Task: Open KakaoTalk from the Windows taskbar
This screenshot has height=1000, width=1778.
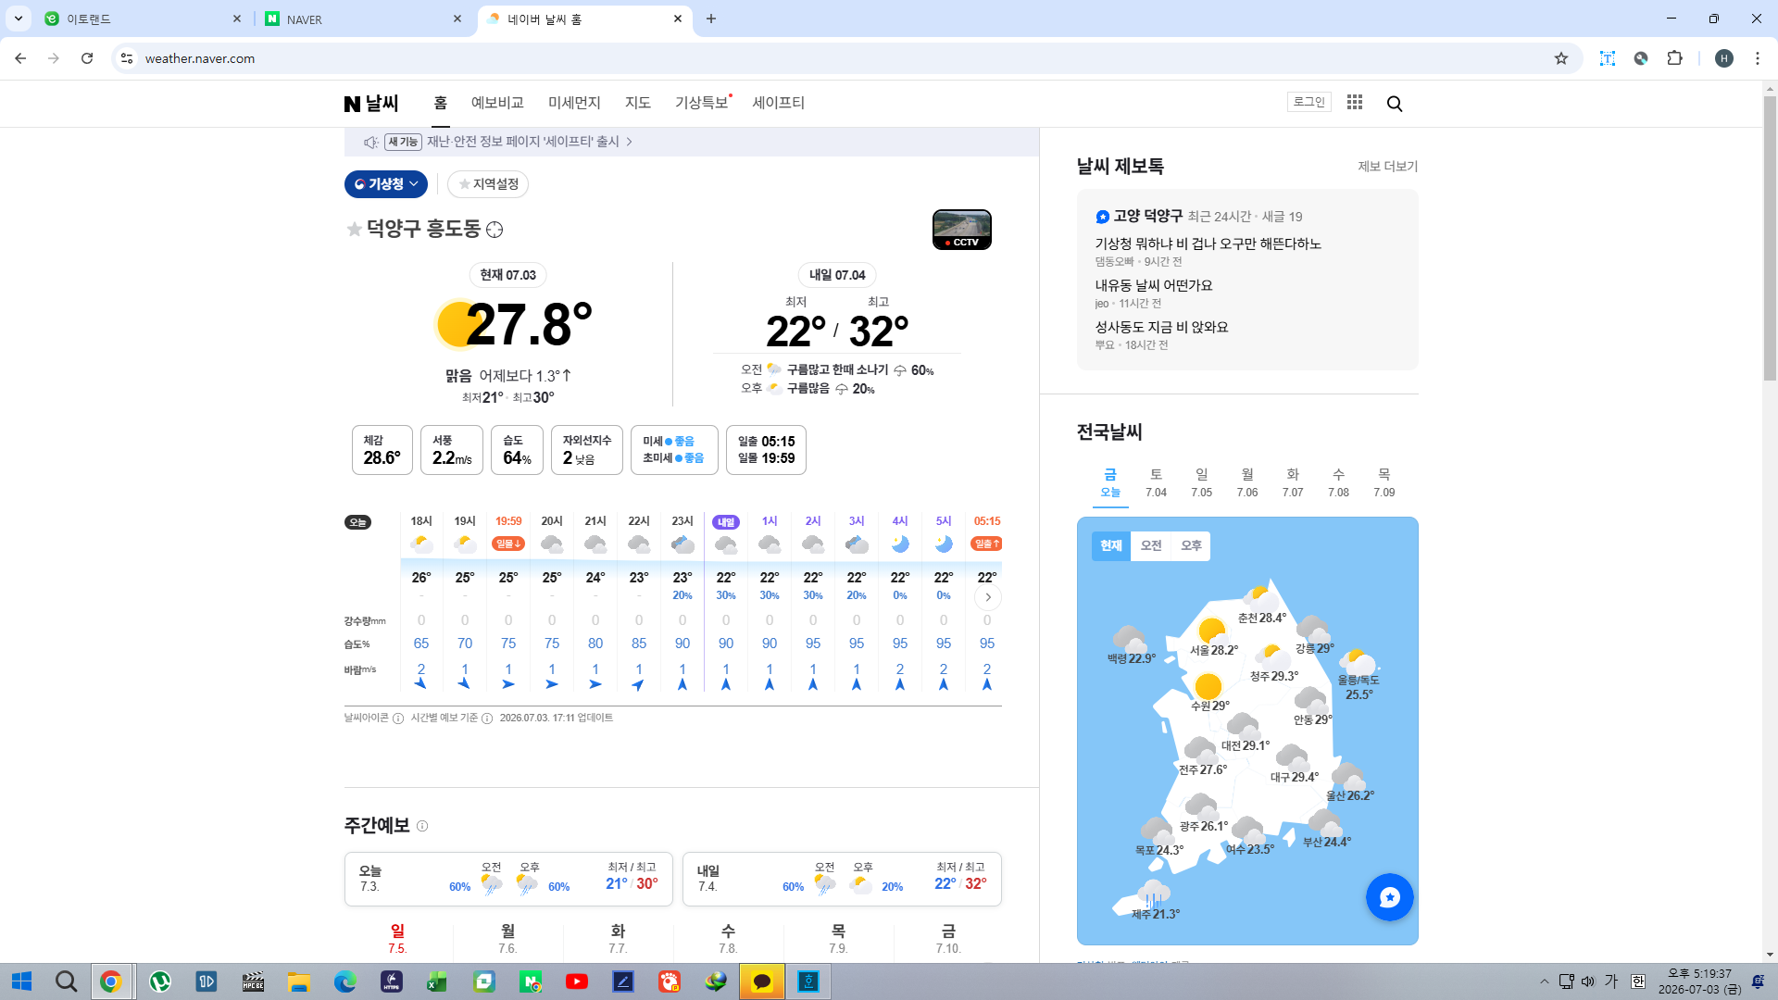Action: (762, 981)
